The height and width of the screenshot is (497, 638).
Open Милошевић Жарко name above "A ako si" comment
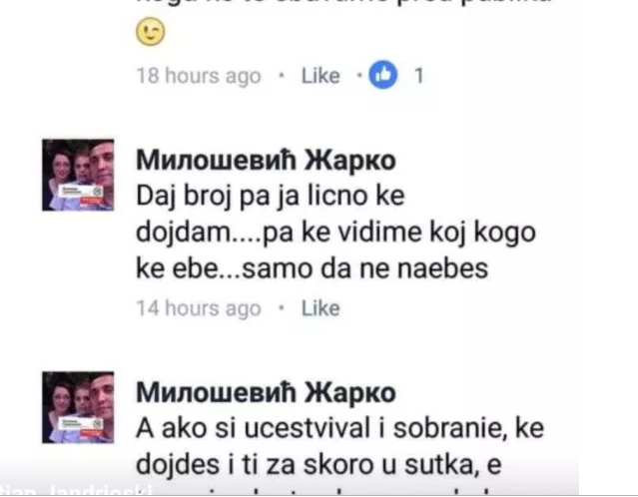point(266,392)
